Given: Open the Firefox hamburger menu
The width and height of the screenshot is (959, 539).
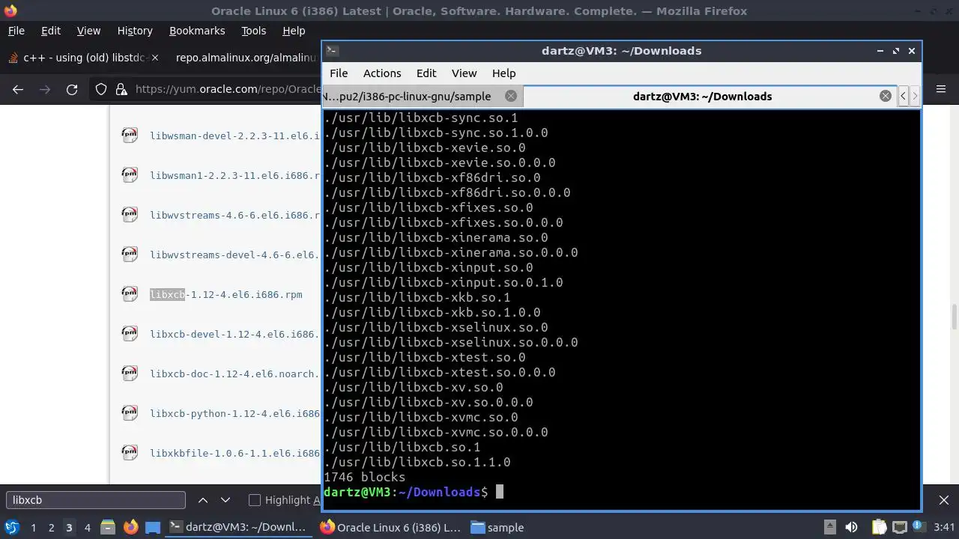Looking at the screenshot, I should coord(940,89).
